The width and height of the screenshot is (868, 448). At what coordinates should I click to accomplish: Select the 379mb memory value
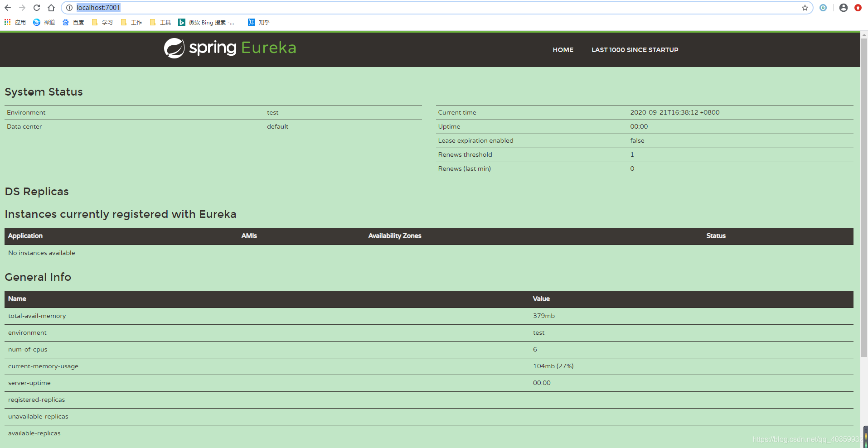(x=544, y=316)
